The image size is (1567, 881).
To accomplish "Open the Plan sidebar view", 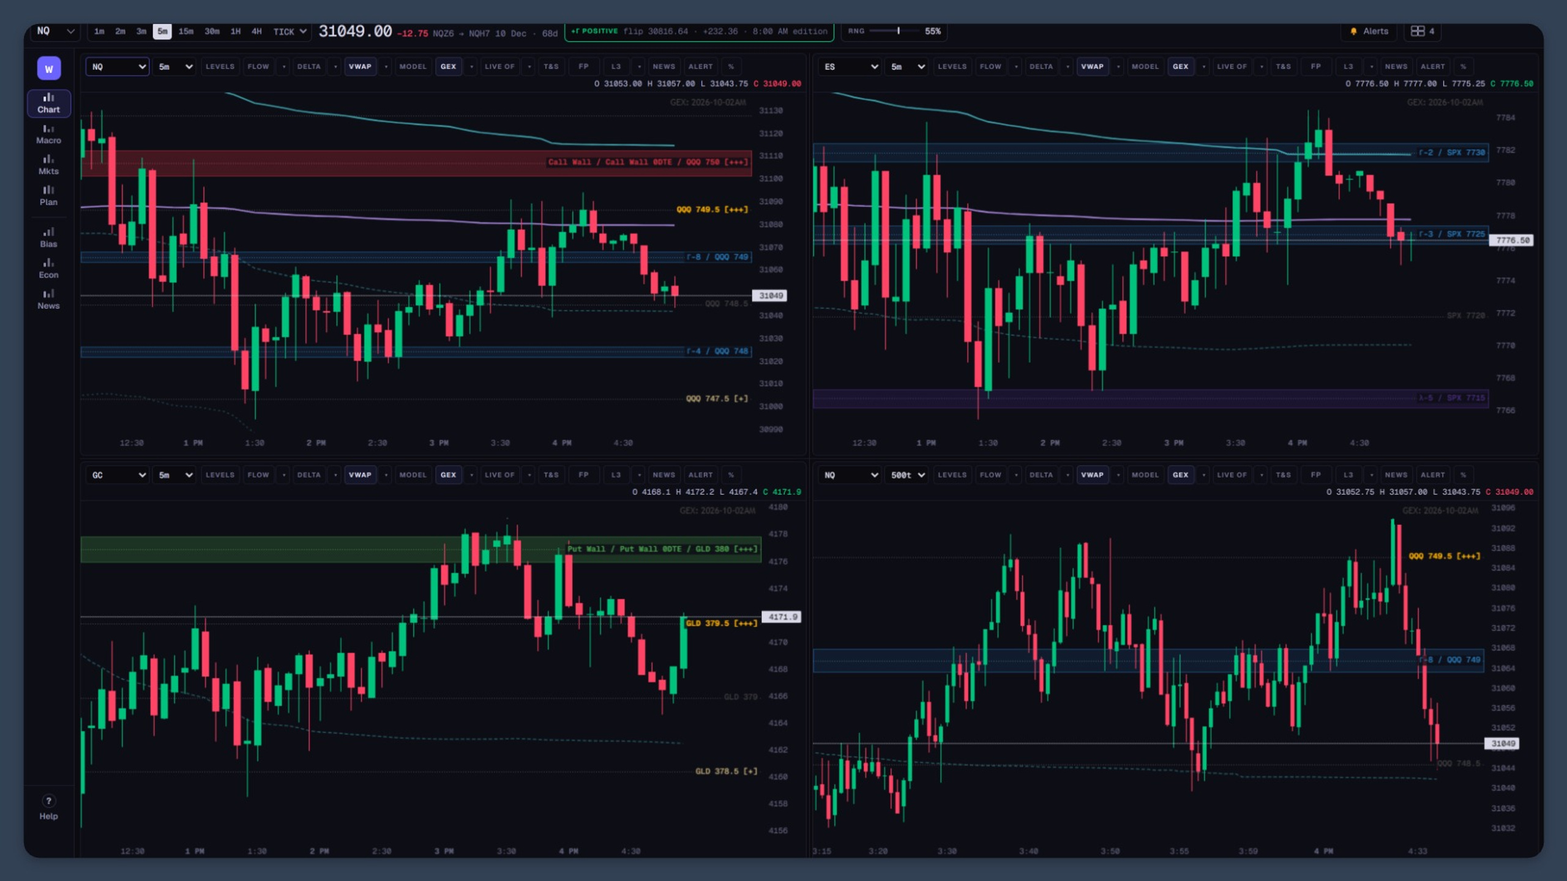I will (48, 196).
